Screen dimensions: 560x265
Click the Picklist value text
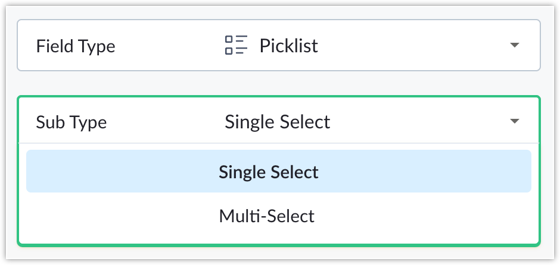tap(288, 46)
